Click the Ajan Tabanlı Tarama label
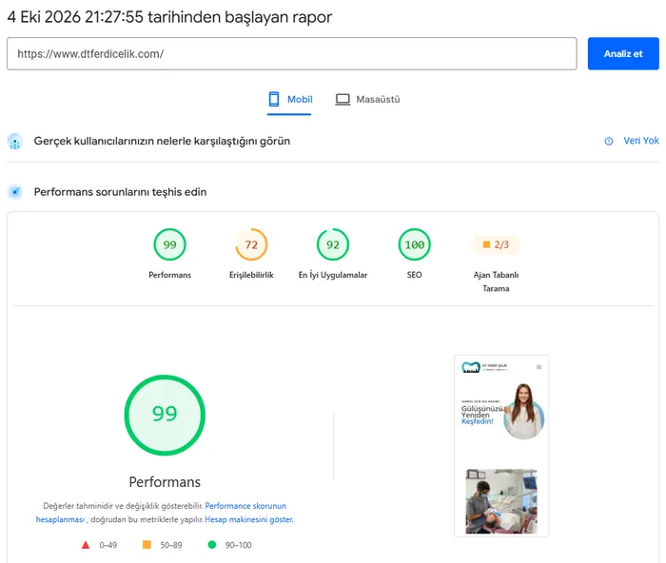The height and width of the screenshot is (563, 666). coord(496,281)
